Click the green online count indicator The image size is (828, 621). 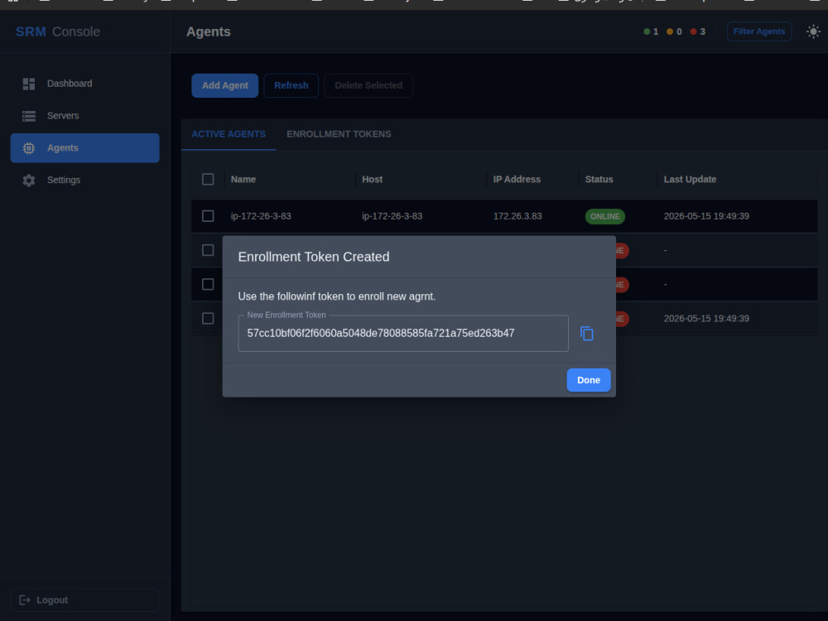tap(651, 31)
